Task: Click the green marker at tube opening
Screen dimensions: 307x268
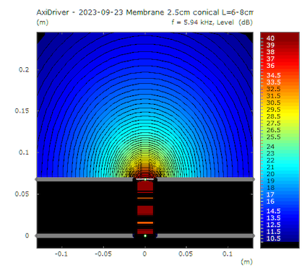Action: click(x=145, y=179)
